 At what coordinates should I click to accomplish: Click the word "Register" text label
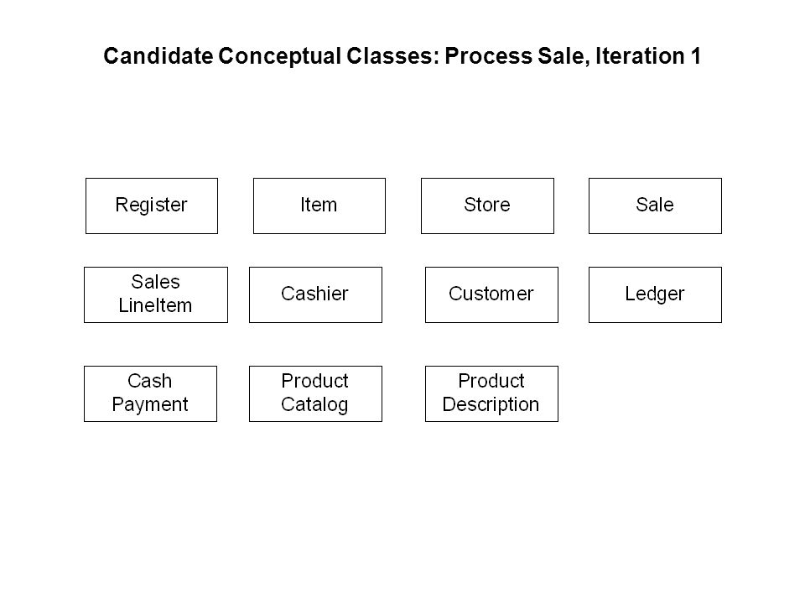(151, 206)
